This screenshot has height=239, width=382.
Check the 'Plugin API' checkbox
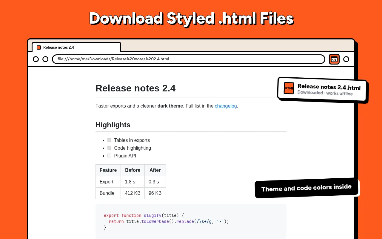(x=109, y=156)
